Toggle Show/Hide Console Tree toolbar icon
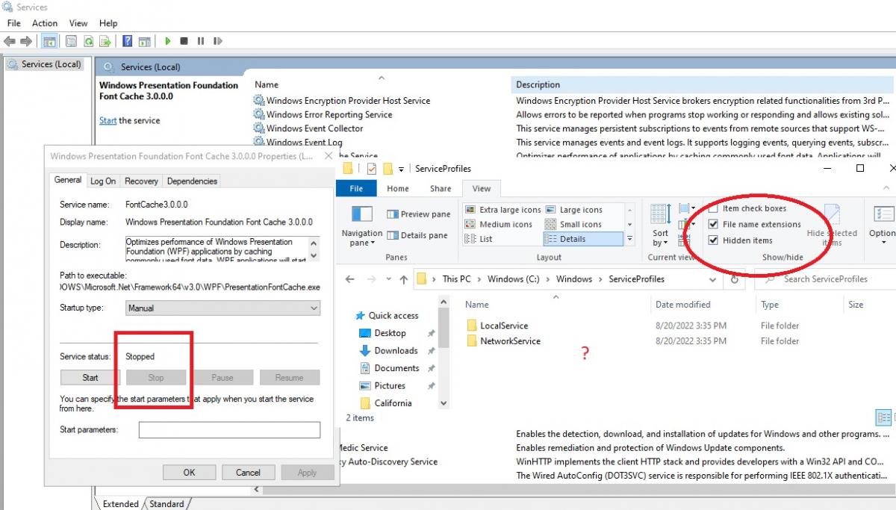 tap(50, 41)
